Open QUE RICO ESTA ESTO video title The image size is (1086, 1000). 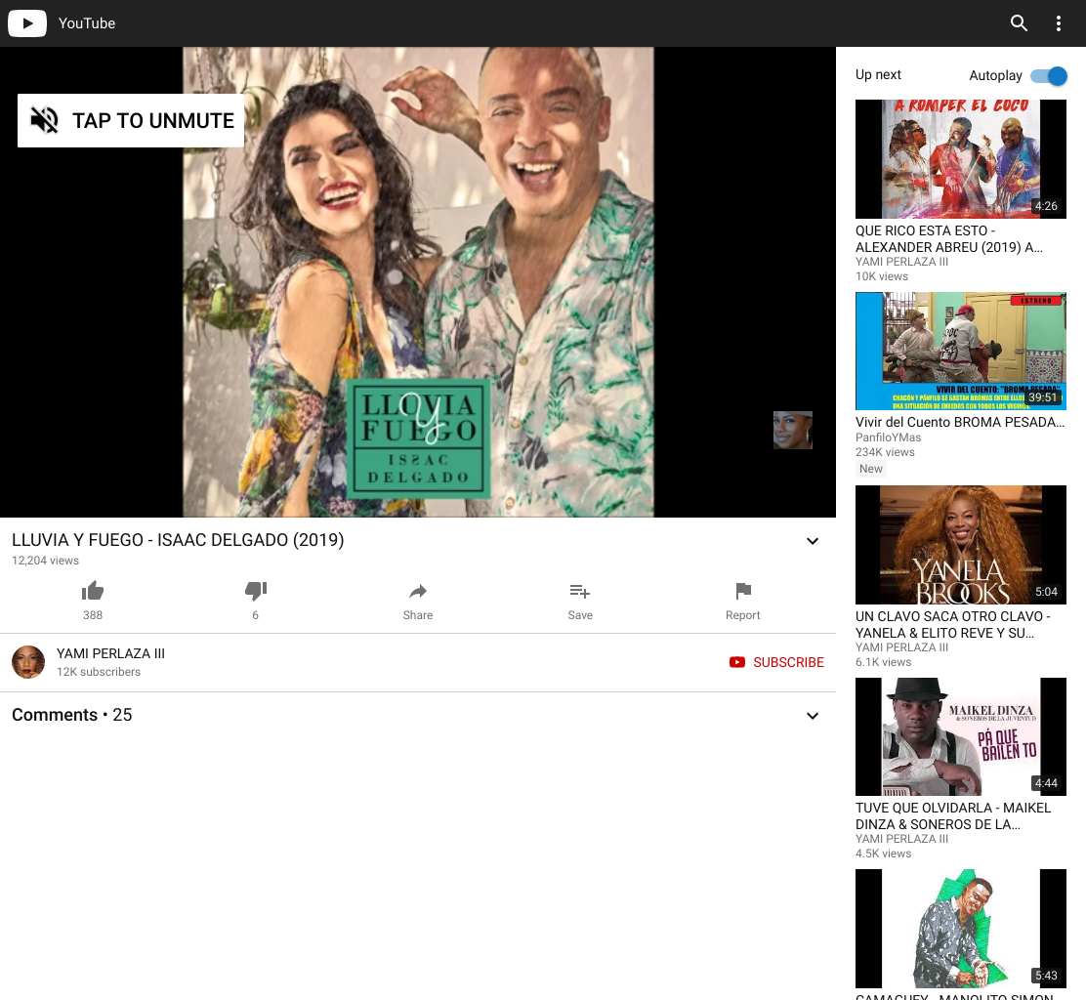point(949,239)
